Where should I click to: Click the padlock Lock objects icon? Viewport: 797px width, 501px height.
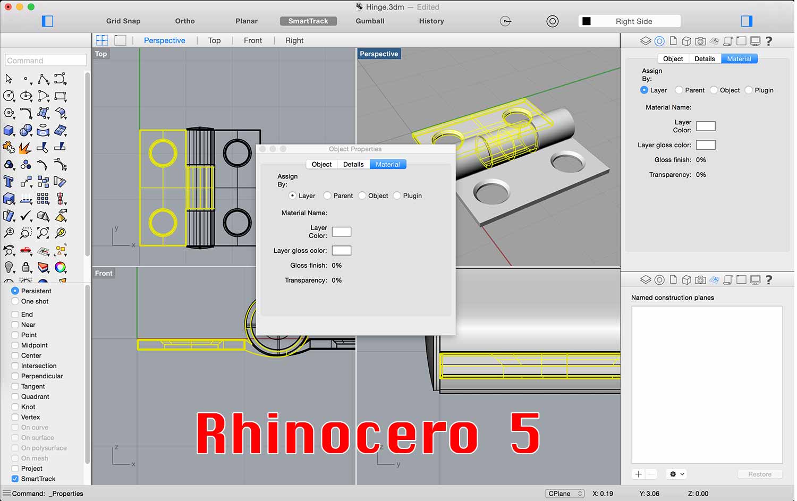pyautogui.click(x=26, y=267)
